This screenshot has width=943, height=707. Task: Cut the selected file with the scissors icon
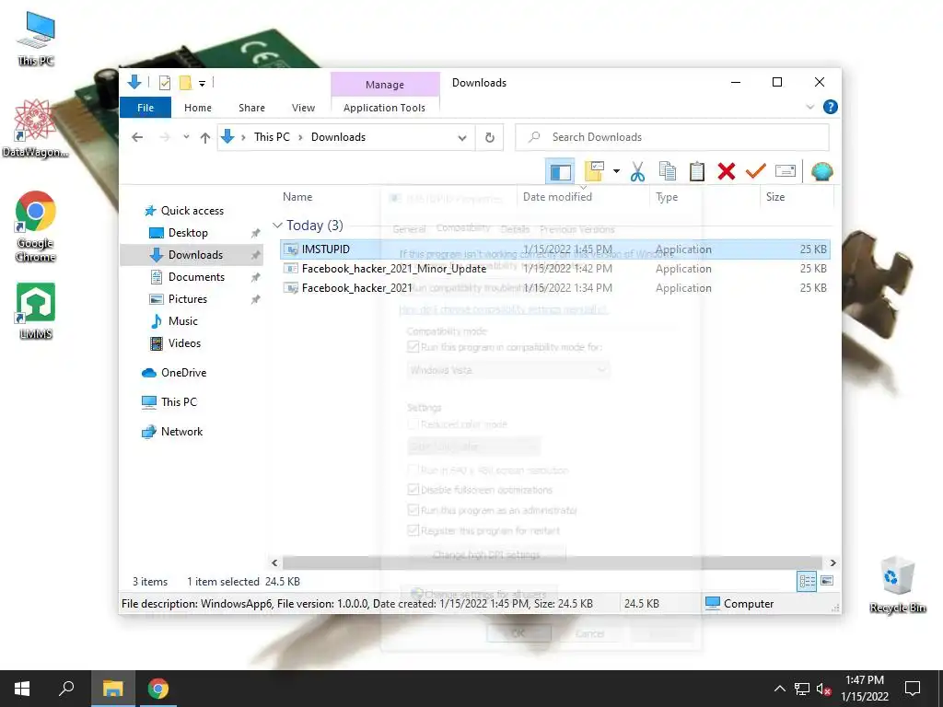637,171
